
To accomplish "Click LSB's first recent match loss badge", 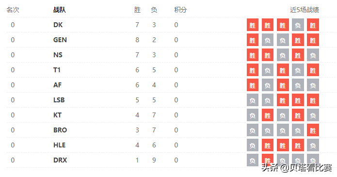I will (x=253, y=100).
